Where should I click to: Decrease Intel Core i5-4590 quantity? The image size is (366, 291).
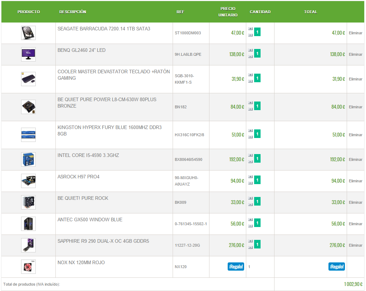[x=250, y=162]
